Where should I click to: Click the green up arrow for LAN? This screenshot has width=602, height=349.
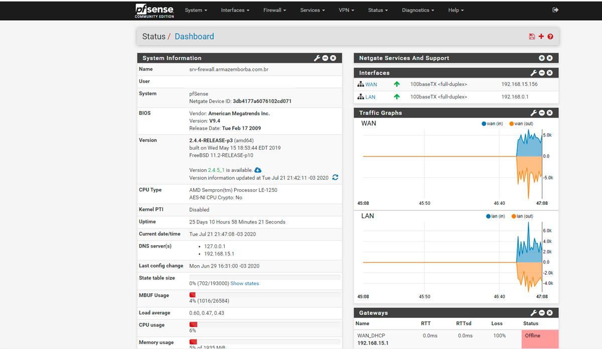click(x=397, y=97)
